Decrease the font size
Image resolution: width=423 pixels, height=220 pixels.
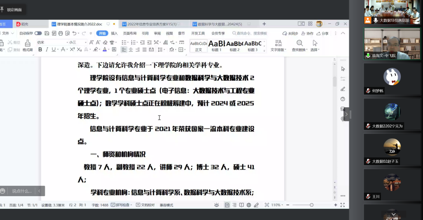tap(98, 42)
